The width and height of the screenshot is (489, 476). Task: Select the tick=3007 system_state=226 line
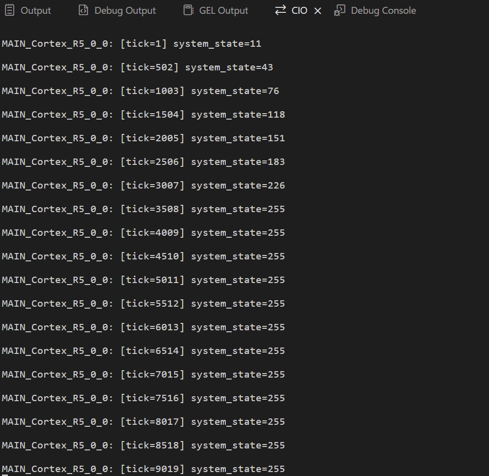coord(143,186)
